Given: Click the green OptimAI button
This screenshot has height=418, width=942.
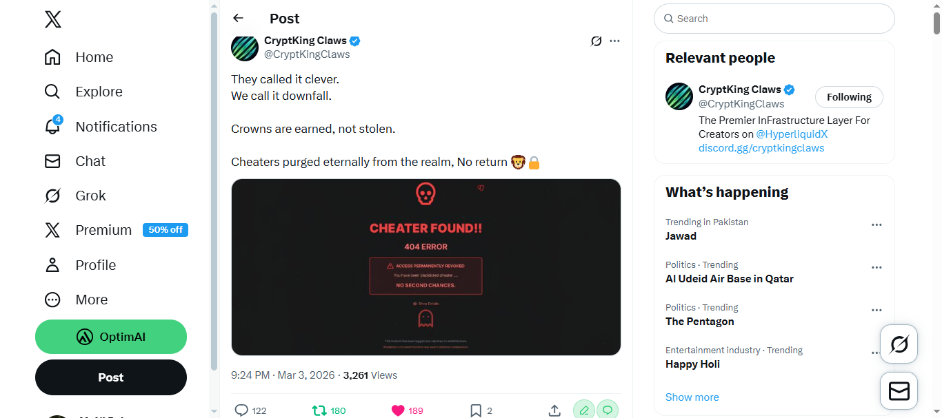Looking at the screenshot, I should pyautogui.click(x=111, y=337).
